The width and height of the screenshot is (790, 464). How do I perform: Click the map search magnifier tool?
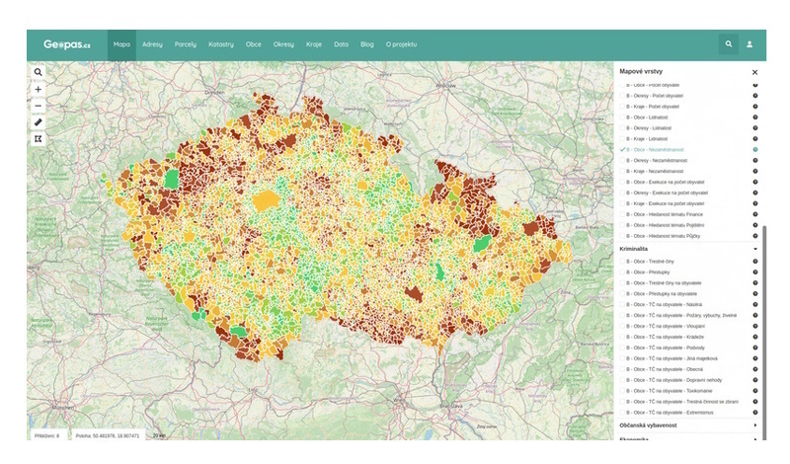coord(39,72)
